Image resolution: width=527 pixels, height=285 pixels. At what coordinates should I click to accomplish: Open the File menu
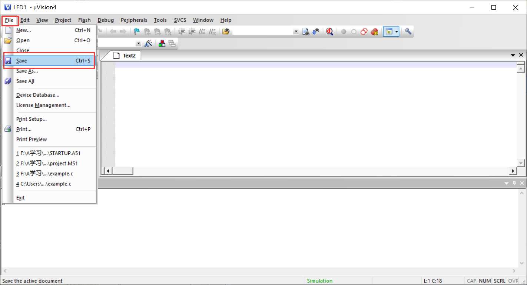coord(9,20)
